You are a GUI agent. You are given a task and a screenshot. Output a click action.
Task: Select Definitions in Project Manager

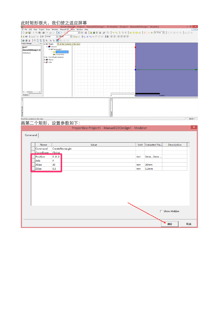27,53
